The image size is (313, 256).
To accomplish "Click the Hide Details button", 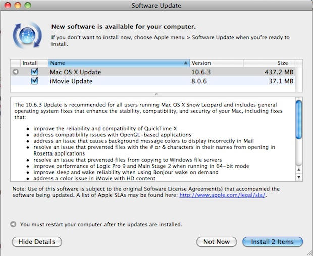I will pyautogui.click(x=37, y=242).
